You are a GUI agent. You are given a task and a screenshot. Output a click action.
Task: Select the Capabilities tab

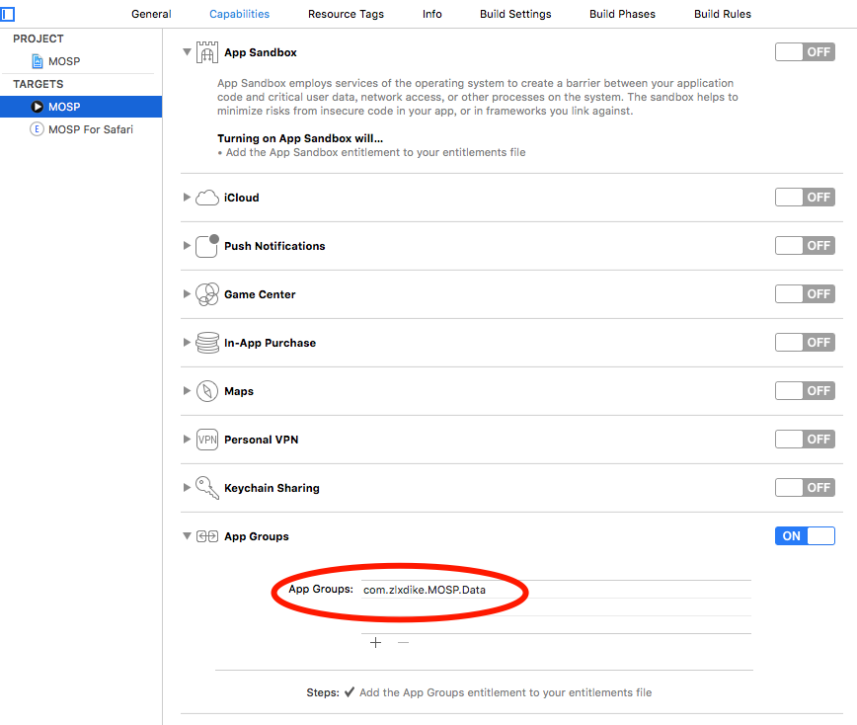coord(239,14)
